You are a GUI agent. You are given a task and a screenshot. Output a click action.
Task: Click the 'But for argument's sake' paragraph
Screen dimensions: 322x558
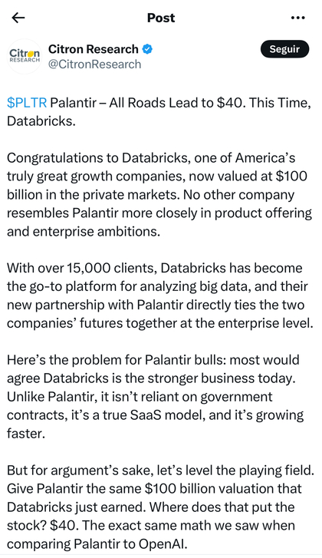pos(160,507)
